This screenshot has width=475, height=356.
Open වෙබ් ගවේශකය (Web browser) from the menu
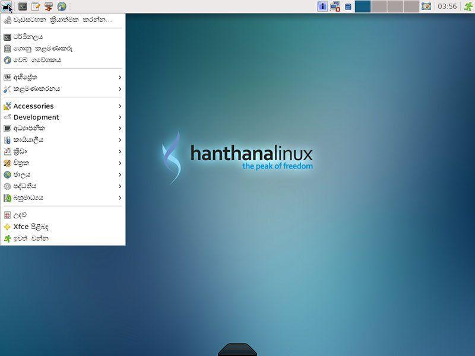click(63, 60)
